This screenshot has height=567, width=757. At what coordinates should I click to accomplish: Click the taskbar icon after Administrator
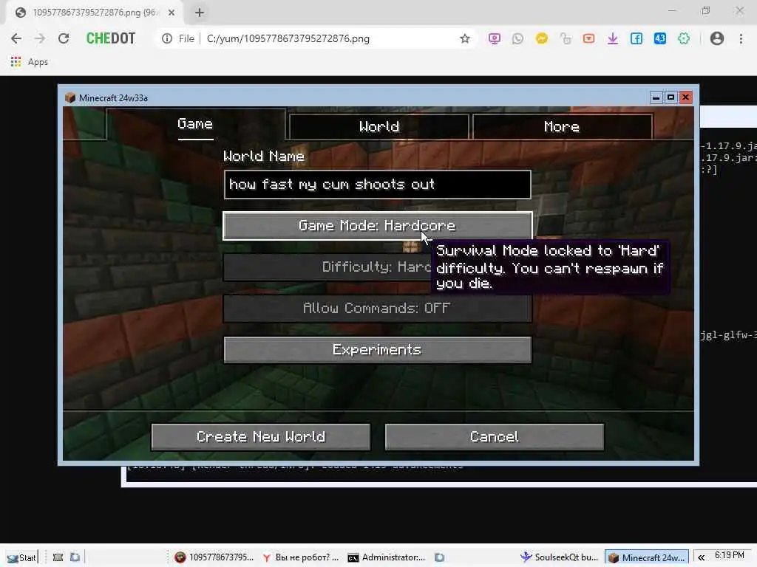[x=439, y=557]
